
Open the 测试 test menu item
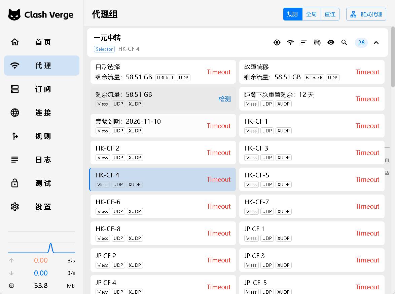42,183
